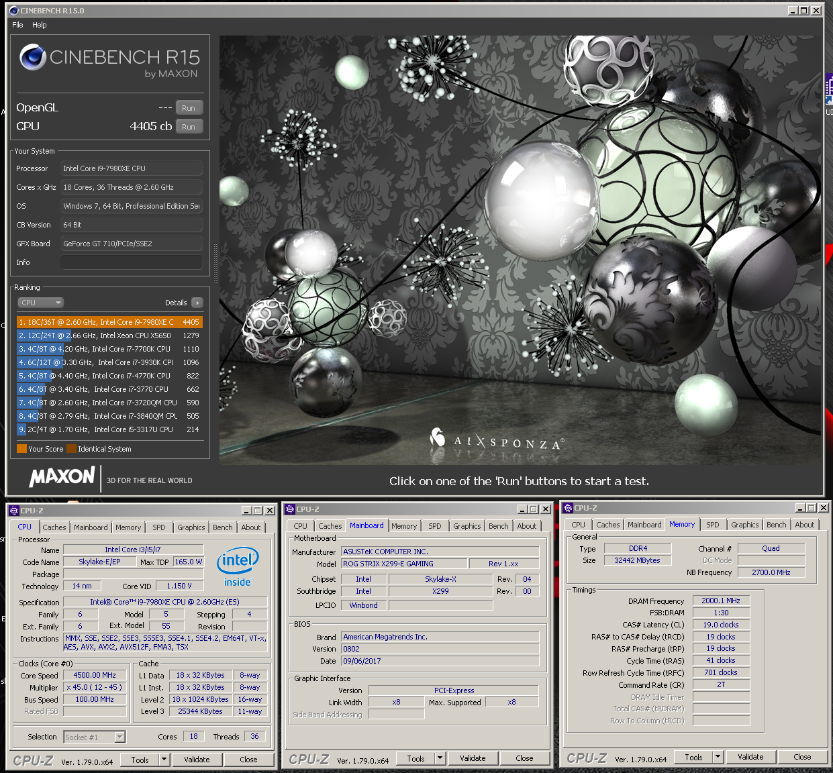Click the Details arrow icon in Ranking
This screenshot has width=833, height=773.
pyautogui.click(x=197, y=303)
